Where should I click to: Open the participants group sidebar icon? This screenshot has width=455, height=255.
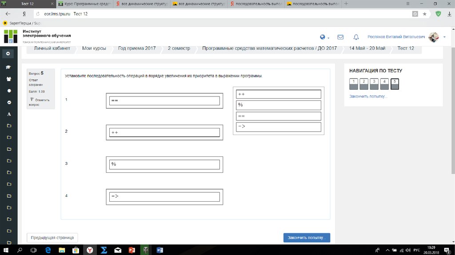click(x=8, y=79)
